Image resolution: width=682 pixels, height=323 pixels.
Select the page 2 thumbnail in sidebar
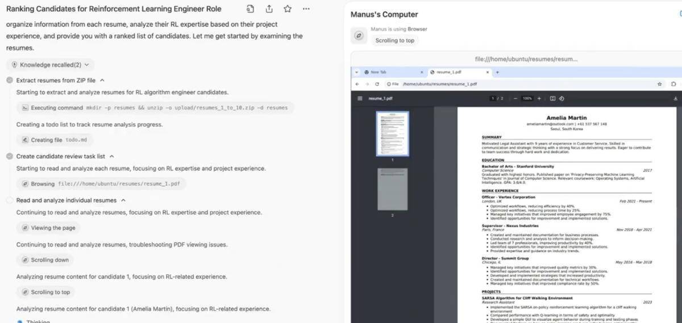392,189
